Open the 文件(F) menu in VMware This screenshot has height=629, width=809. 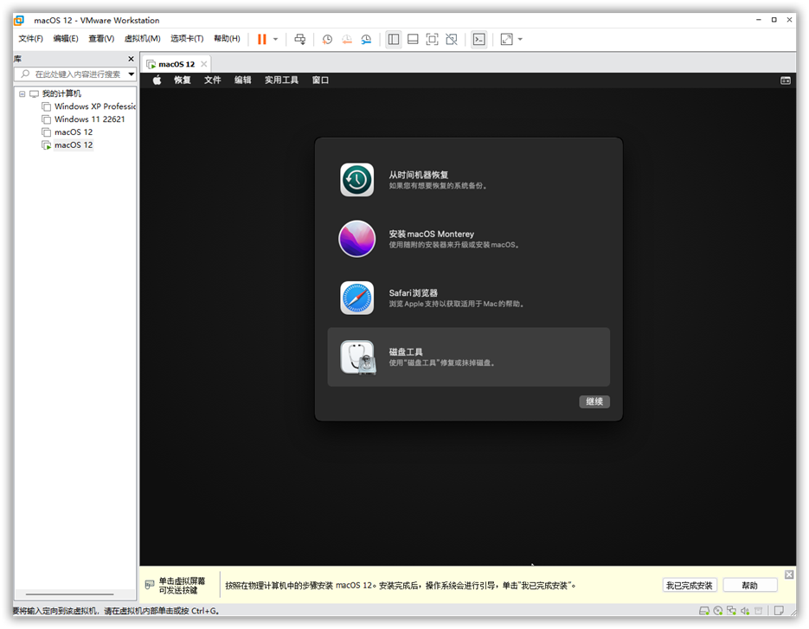[x=30, y=39]
